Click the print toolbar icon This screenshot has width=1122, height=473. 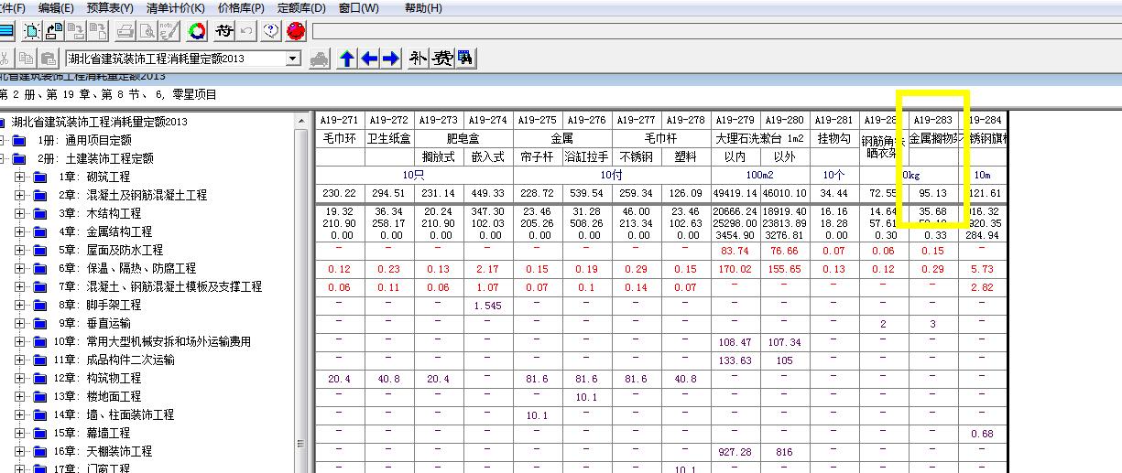pyautogui.click(x=125, y=30)
